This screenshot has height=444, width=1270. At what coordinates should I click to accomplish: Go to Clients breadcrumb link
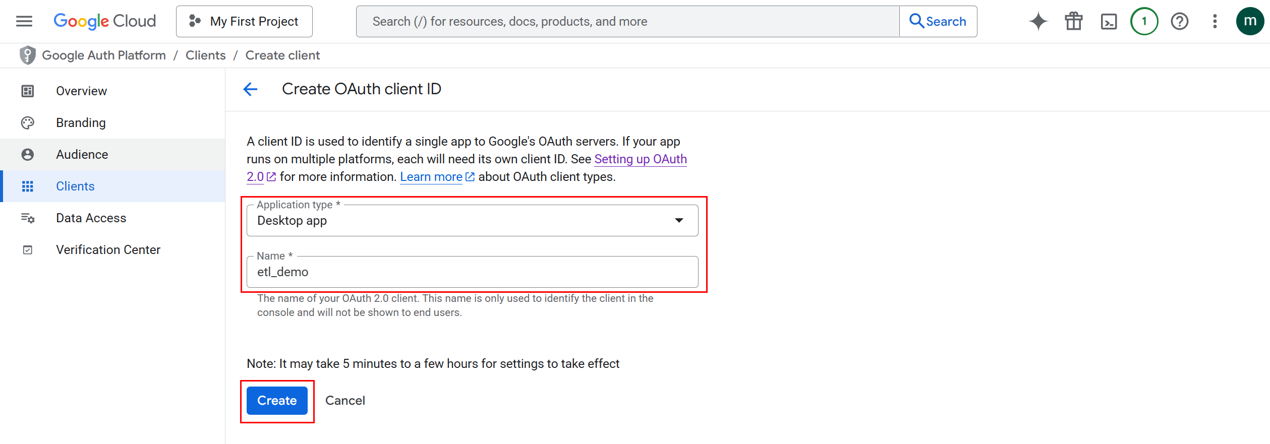205,55
